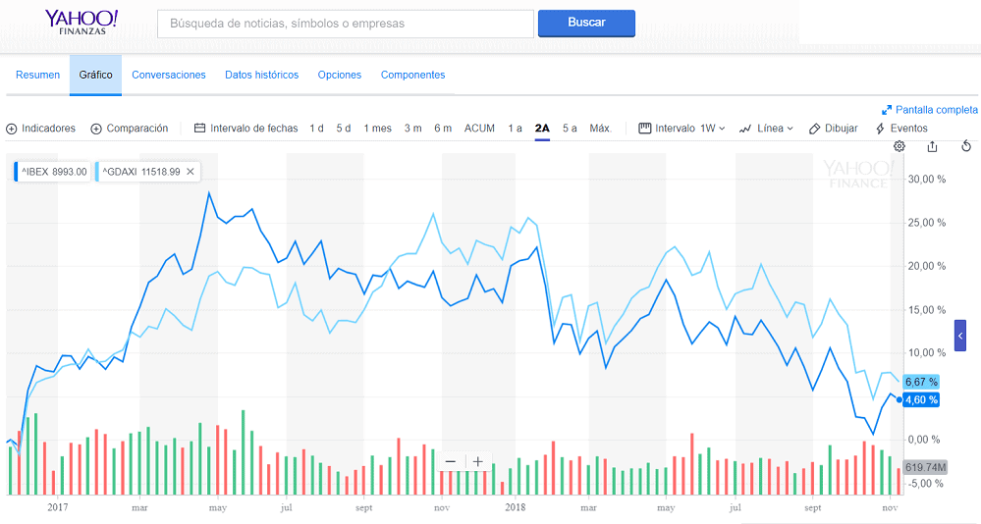Screen dimensions: 981x524
Task: Add a Comparación symbol
Action: pyautogui.click(x=129, y=129)
